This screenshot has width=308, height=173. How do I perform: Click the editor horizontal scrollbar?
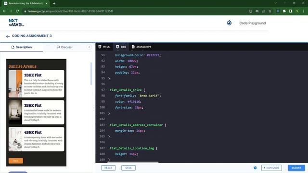coord(133,162)
